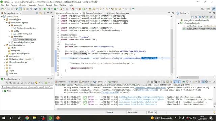Collapse ContatosController in Outline
The width and height of the screenshot is (216, 121).
point(179,23)
